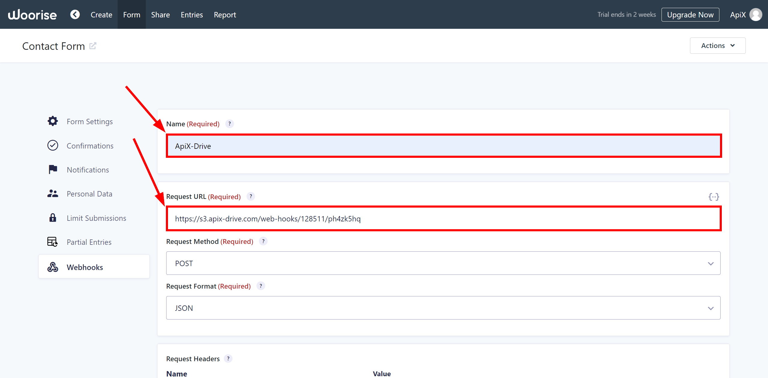Click 'Trial ends in 2 weeks' text
The image size is (768, 378).
coord(626,15)
